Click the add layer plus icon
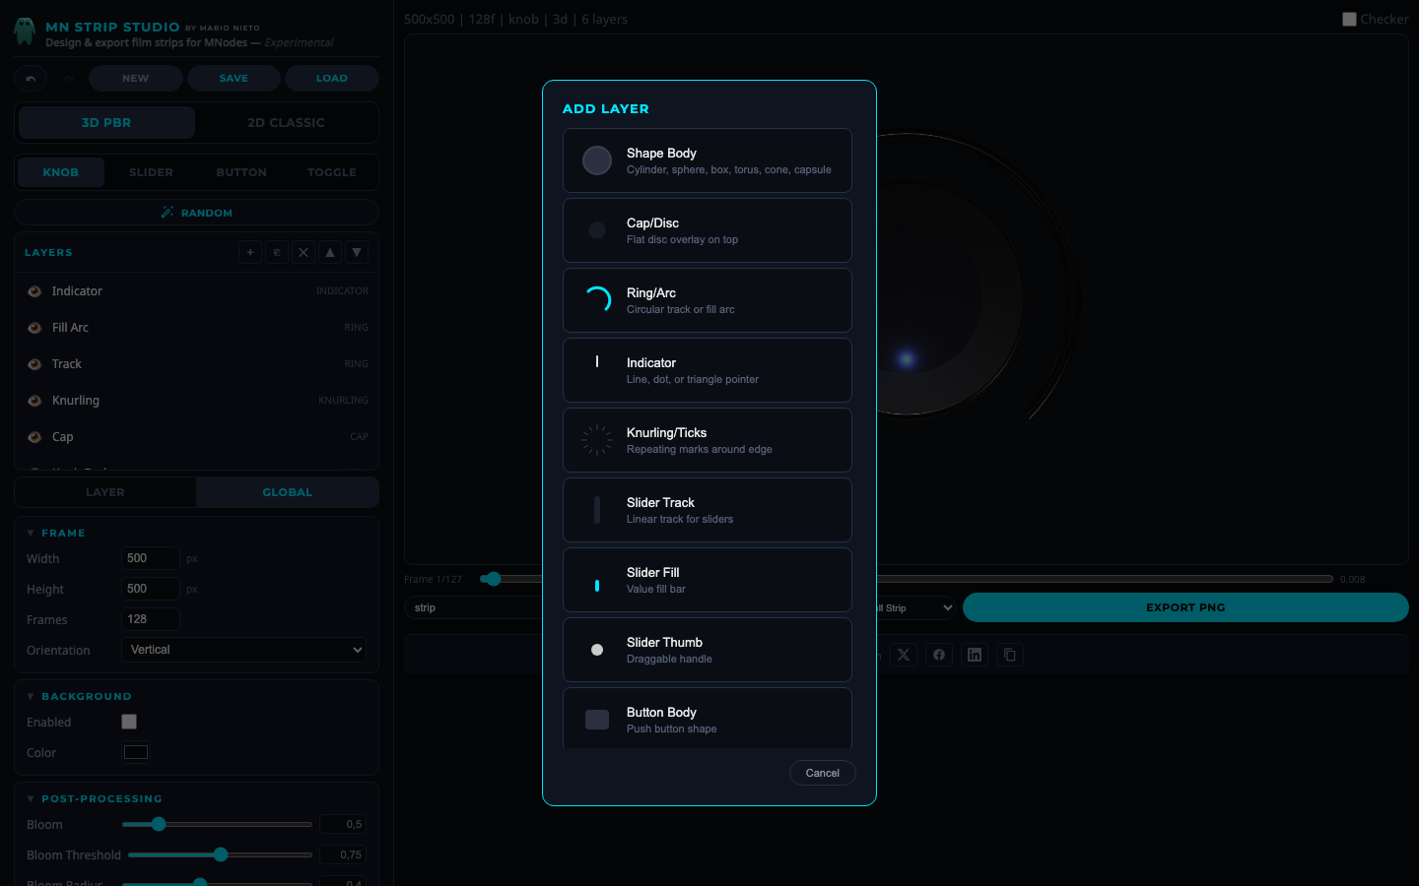The height and width of the screenshot is (886, 1419). 250,253
